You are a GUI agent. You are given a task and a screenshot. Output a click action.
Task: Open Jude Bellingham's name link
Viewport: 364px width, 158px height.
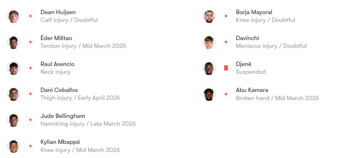63,116
